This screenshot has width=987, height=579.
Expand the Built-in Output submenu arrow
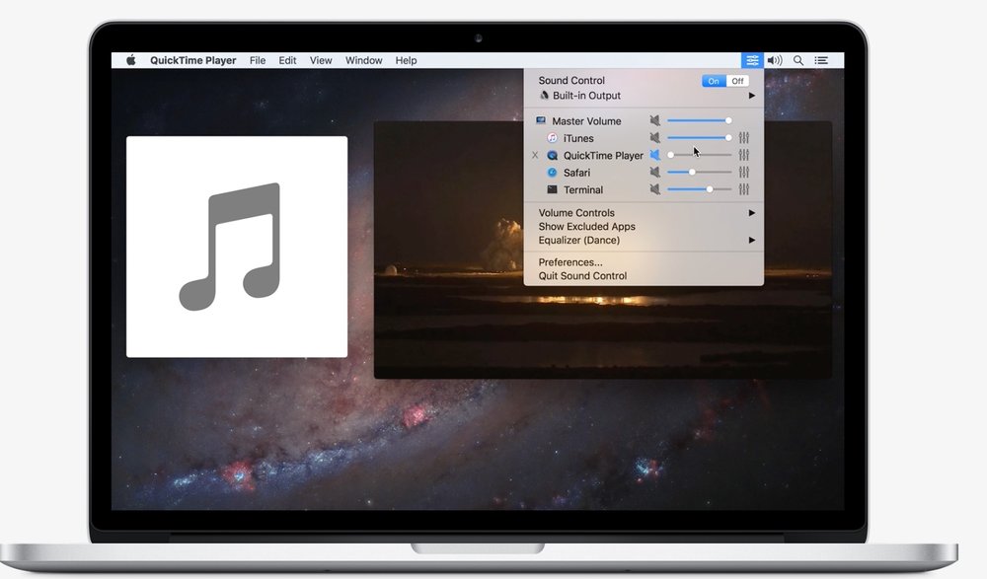click(751, 96)
